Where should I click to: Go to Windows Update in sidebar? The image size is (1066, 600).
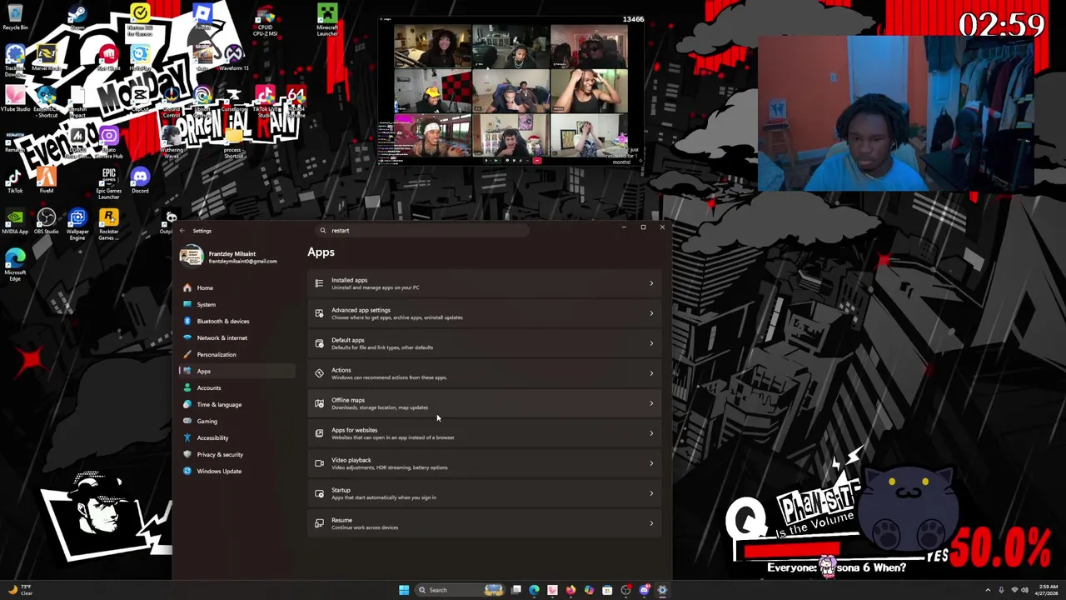point(237,471)
